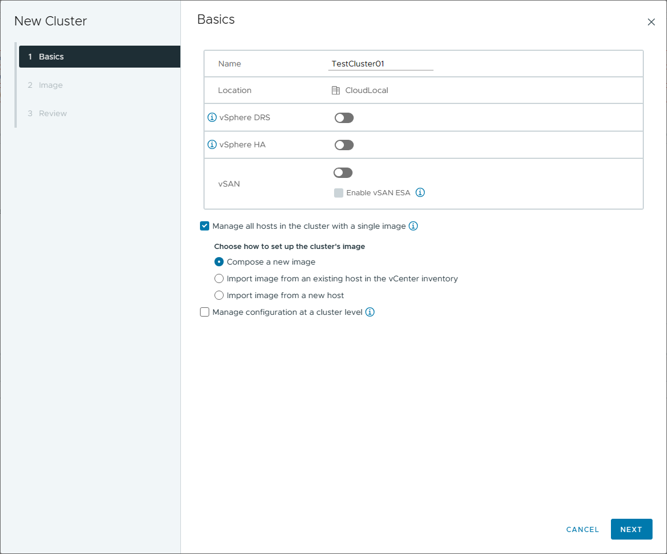This screenshot has width=667, height=554.
Task: Show info for single image management
Action: coord(413,226)
